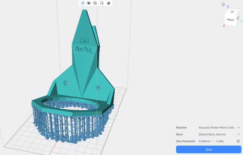Expand the Machine selector chevron
The width and height of the screenshot is (243, 155).
pos(238,127)
